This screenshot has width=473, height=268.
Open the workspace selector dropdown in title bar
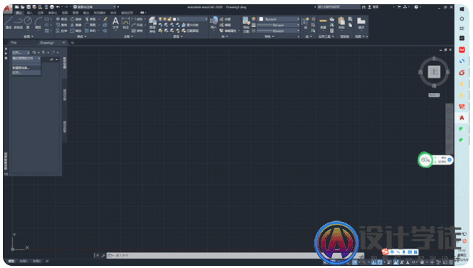pyautogui.click(x=95, y=7)
